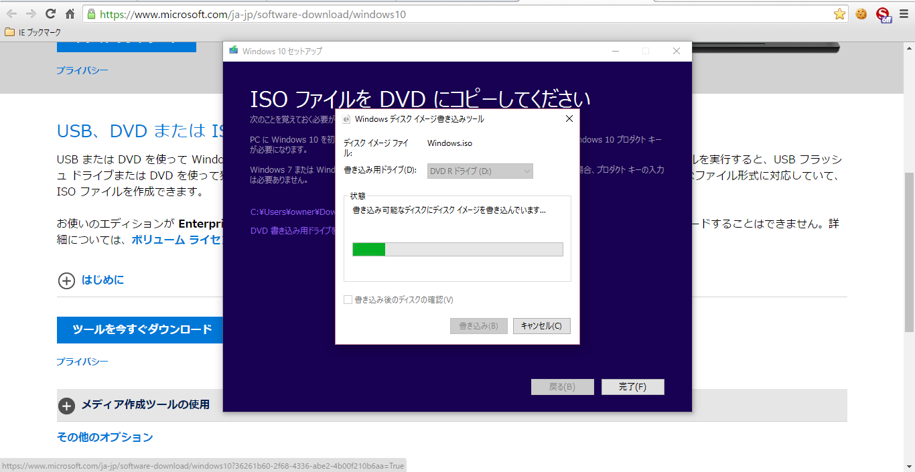The image size is (915, 472).
Task: Click the URL address bar field
Action: (x=465, y=14)
